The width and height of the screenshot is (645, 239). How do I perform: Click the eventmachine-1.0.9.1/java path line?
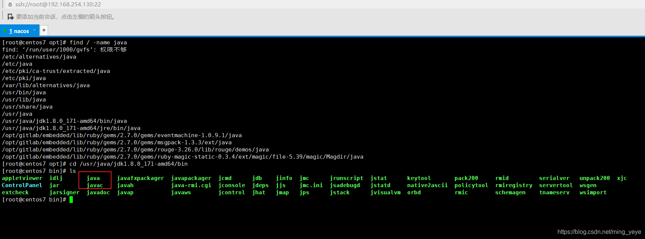coord(122,135)
